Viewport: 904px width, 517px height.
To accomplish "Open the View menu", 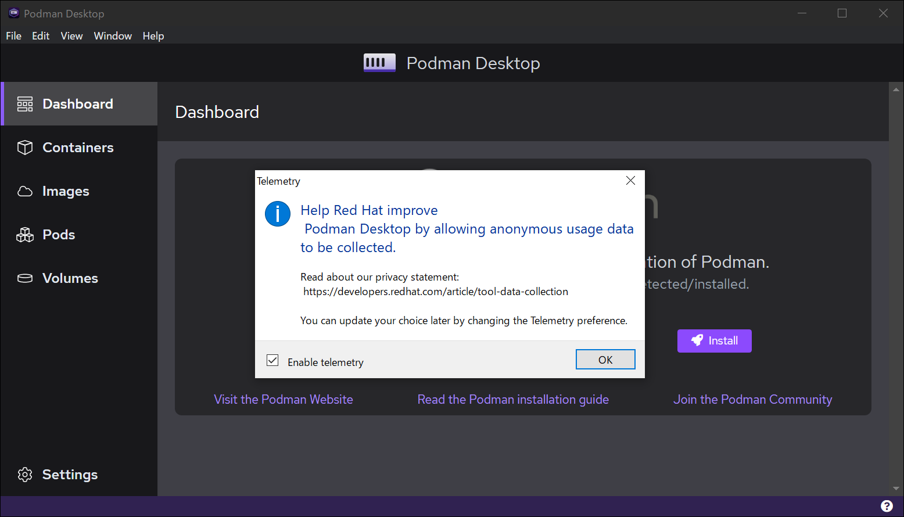I will tap(71, 36).
